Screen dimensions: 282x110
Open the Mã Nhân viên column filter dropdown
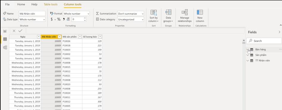point(60,37)
